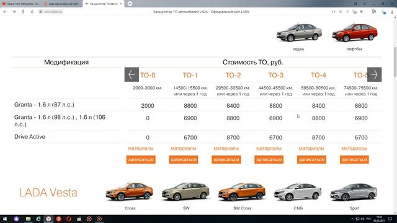This screenshot has width=397, height=223.
Task: Click the 2000 price in TO-0 column
Action: click(148, 106)
